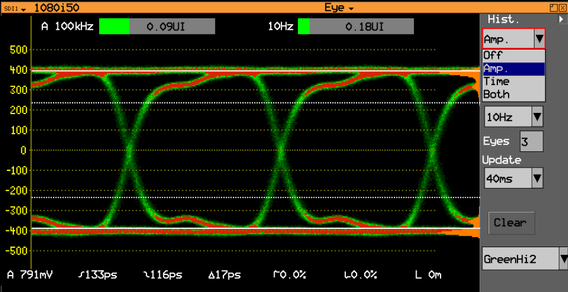
Task: Select Off in histogram list
Action: (x=514, y=55)
